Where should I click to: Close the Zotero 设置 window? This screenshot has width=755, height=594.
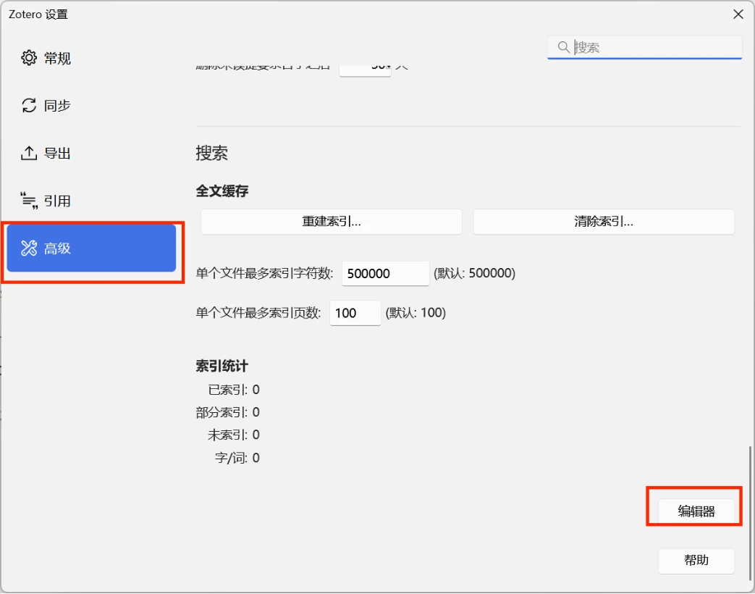[x=738, y=14]
